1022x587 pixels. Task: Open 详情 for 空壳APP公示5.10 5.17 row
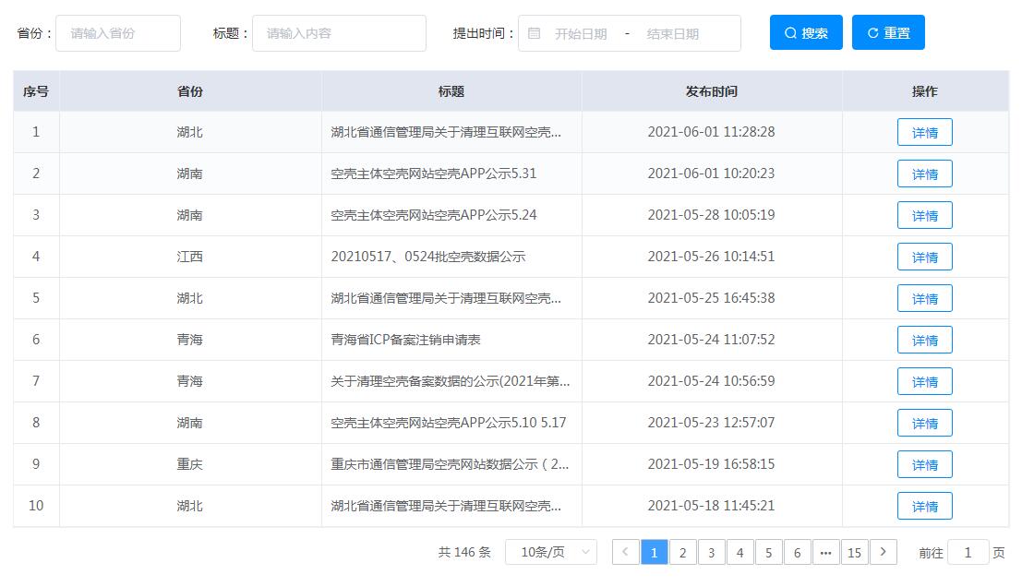[925, 423]
